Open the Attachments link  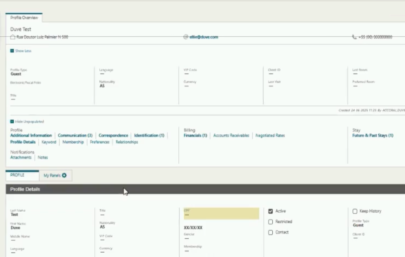tap(21, 157)
